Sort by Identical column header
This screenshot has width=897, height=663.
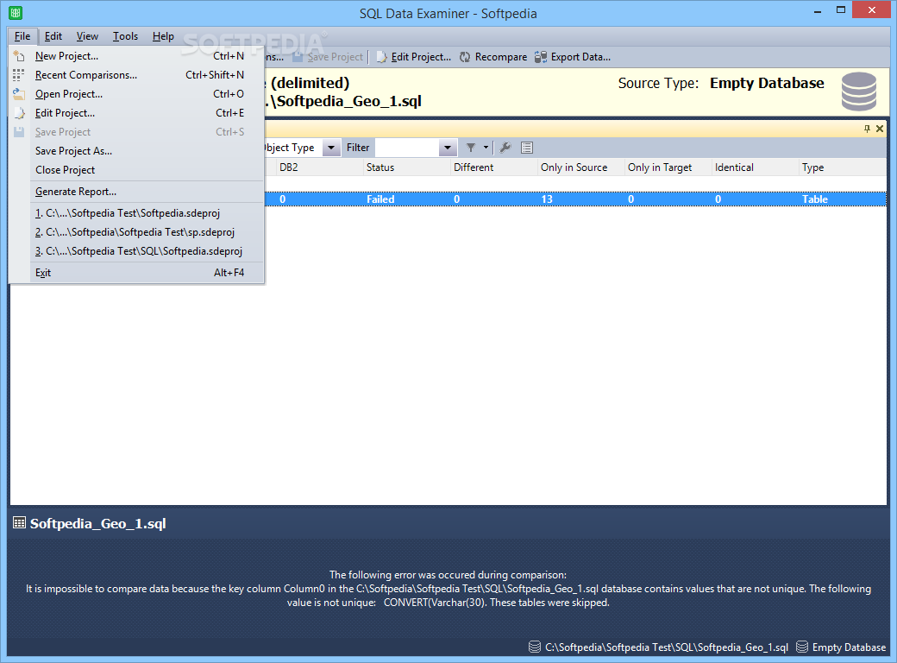click(756, 167)
